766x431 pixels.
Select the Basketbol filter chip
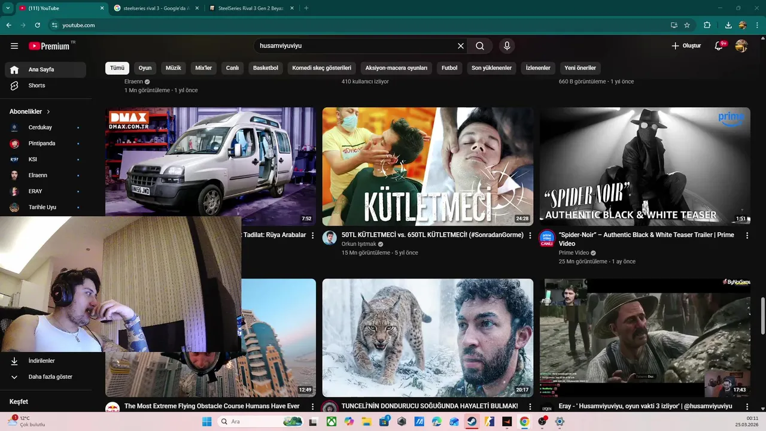click(266, 68)
